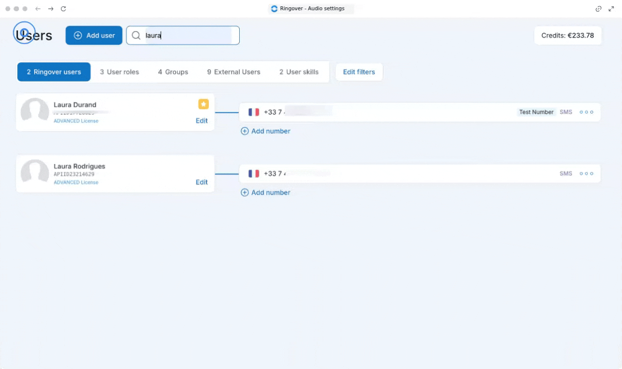Click the browser forward arrow

coord(51,9)
